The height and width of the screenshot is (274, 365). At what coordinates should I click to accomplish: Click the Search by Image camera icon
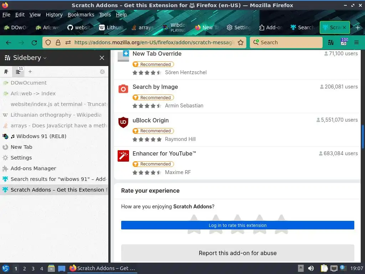[123, 89]
